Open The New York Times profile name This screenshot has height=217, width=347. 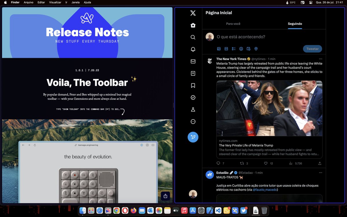coord(231,59)
